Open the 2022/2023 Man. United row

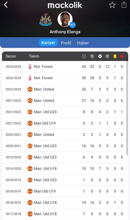tap(65, 89)
